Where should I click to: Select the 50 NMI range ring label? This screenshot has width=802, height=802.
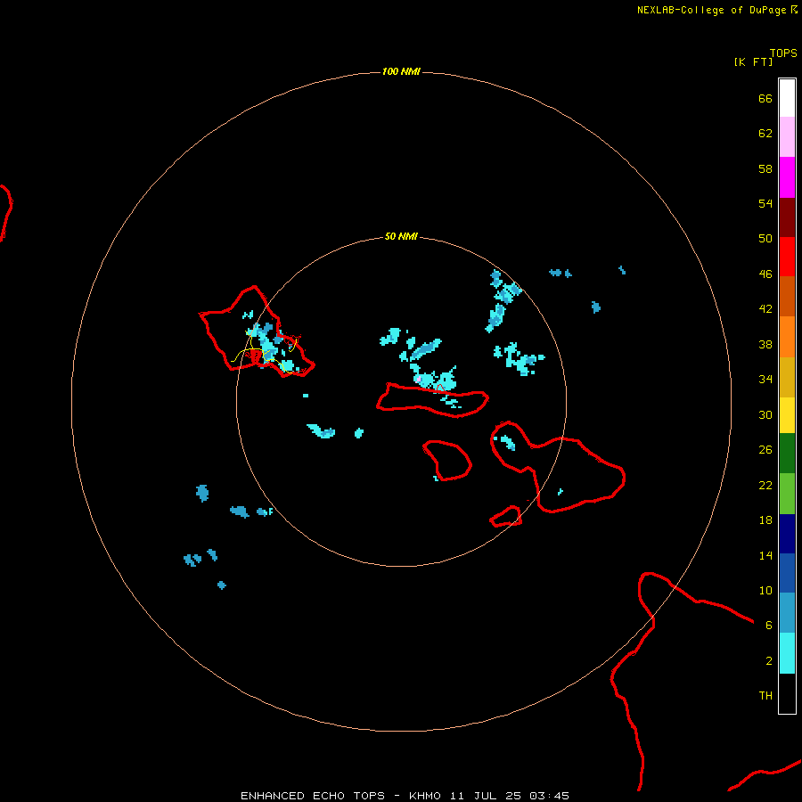(x=401, y=236)
